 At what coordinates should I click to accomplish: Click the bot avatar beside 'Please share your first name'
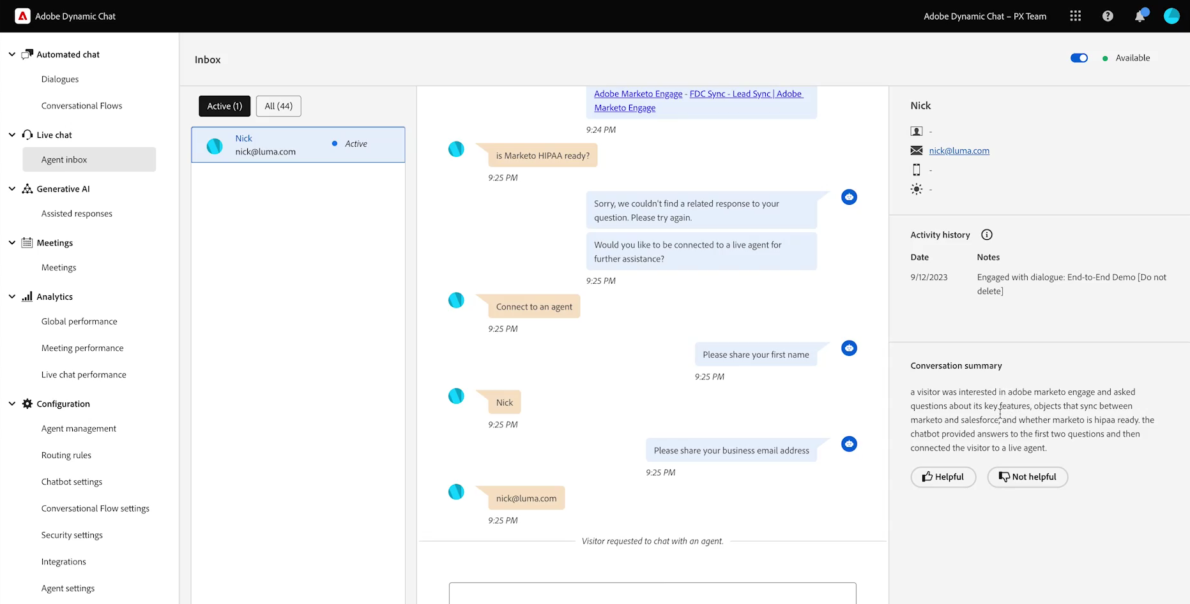tap(849, 348)
